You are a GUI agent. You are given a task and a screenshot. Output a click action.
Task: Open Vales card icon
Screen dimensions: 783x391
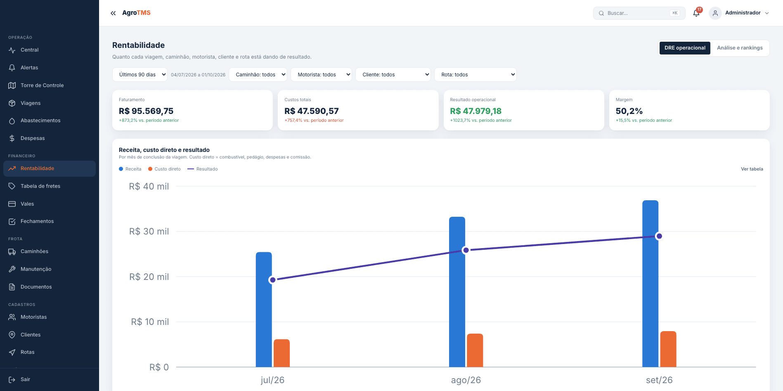[x=12, y=204]
